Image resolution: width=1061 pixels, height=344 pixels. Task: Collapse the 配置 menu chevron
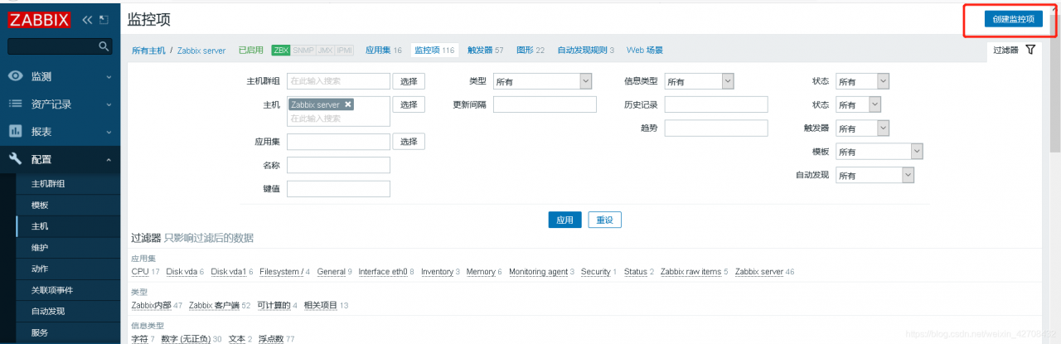(109, 160)
